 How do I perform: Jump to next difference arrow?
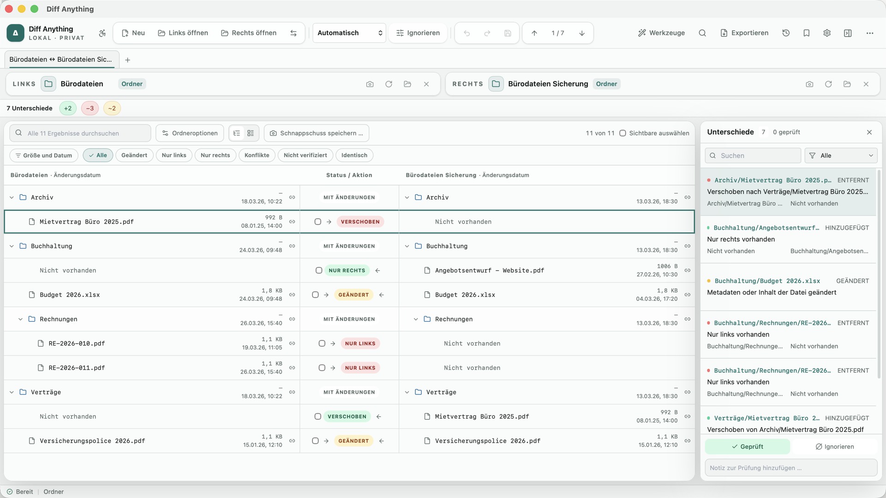(x=582, y=33)
